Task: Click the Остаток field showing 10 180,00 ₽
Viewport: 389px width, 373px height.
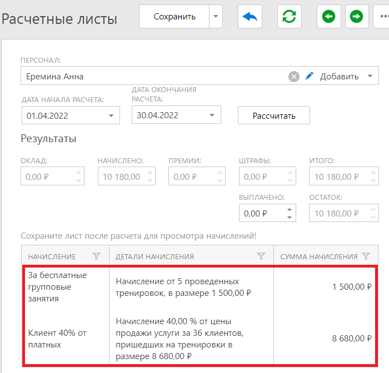Action: pyautogui.click(x=344, y=213)
